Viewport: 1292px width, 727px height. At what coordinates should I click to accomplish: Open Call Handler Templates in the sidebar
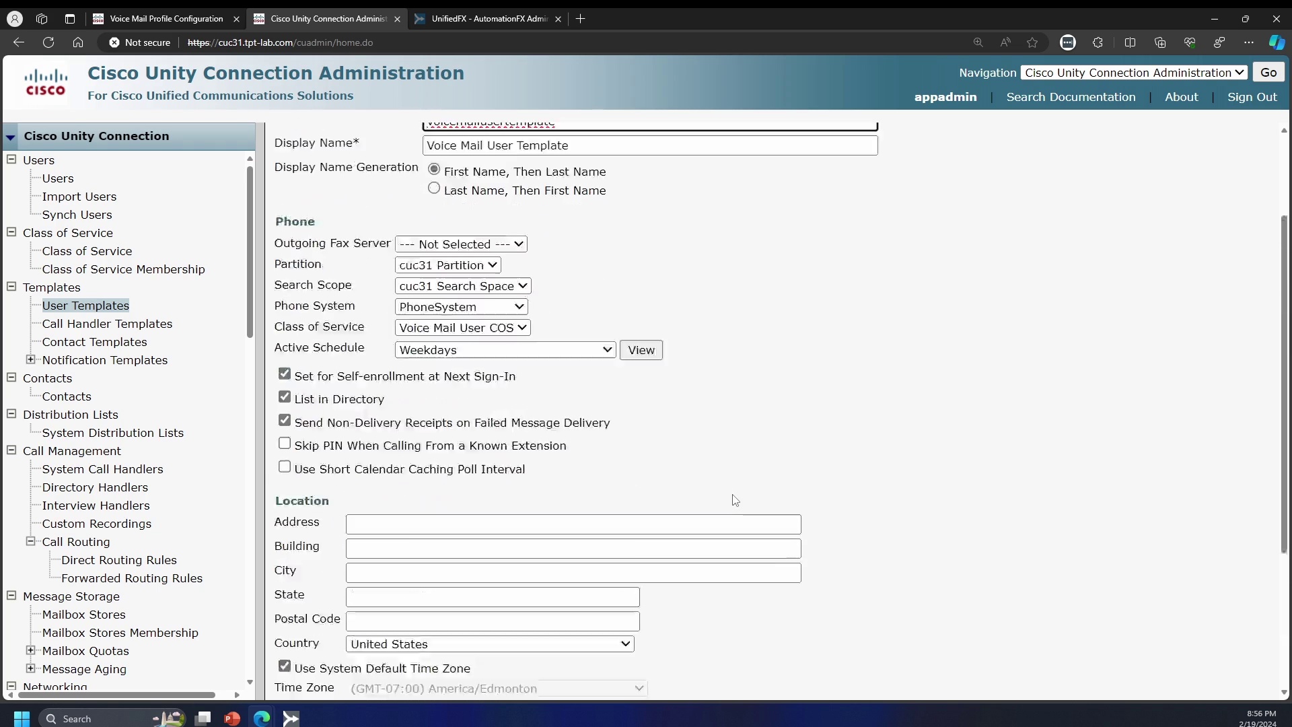coord(107,324)
